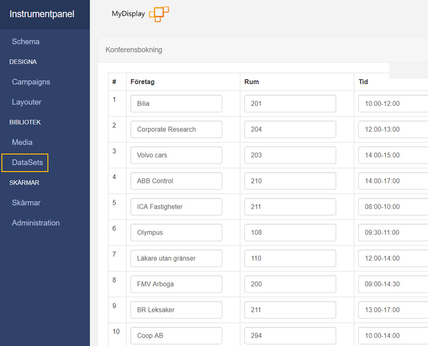This screenshot has width=428, height=346.
Task: Click the Instrumentpanel header link
Action: coord(42,14)
